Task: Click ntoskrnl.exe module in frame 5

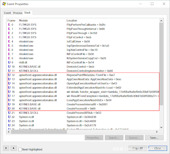Action: coord(26,46)
